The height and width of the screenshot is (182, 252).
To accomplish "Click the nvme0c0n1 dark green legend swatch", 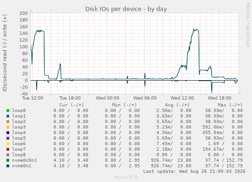I will 8,160.
